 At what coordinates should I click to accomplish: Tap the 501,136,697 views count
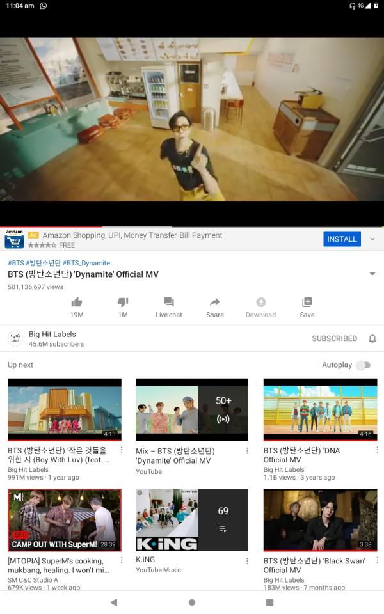[x=36, y=287]
